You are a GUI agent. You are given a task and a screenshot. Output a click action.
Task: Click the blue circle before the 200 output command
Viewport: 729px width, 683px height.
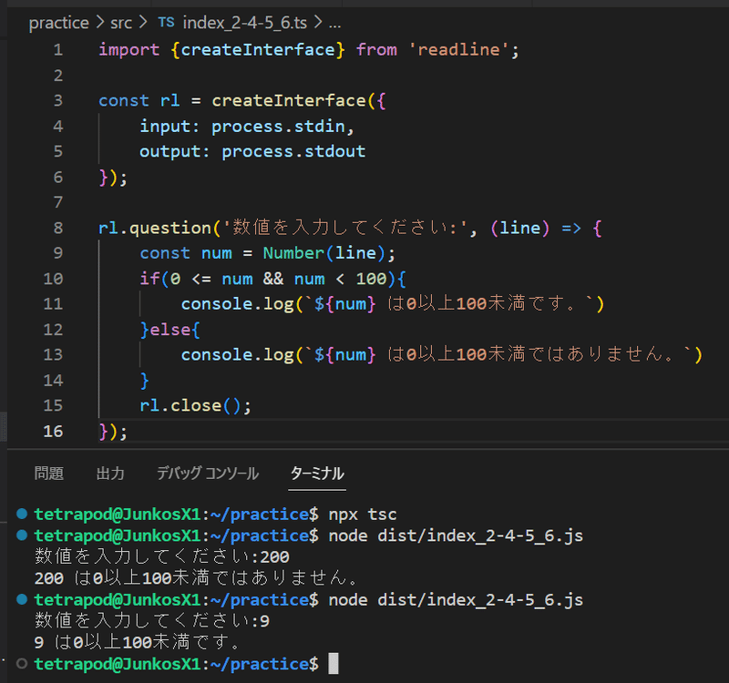(x=24, y=535)
